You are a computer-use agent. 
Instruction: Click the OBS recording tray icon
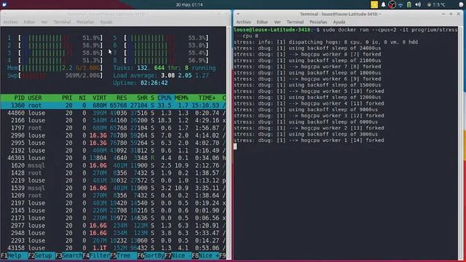tap(392, 4)
